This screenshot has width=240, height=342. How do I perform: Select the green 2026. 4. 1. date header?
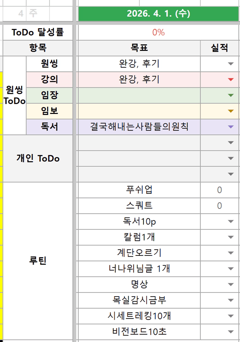[x=158, y=14]
